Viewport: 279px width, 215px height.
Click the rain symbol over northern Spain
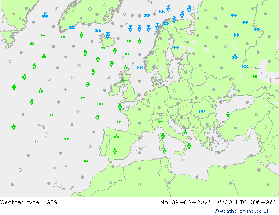pyautogui.click(x=117, y=136)
